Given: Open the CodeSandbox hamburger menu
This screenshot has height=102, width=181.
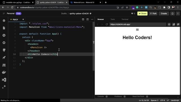Looking at the screenshot, I should pyautogui.click(x=4, y=14).
